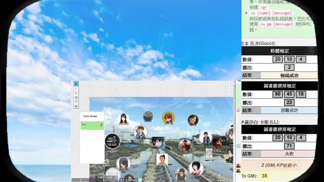
Task: Click the 聆聽檢定 roll header
Action: 279,51
